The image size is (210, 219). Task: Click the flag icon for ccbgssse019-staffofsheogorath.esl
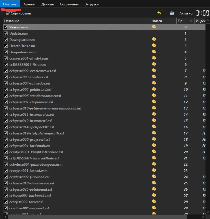click(154, 133)
